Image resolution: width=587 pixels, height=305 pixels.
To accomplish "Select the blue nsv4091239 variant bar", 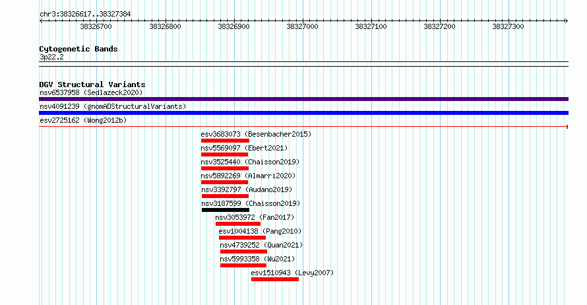I will coord(303,113).
